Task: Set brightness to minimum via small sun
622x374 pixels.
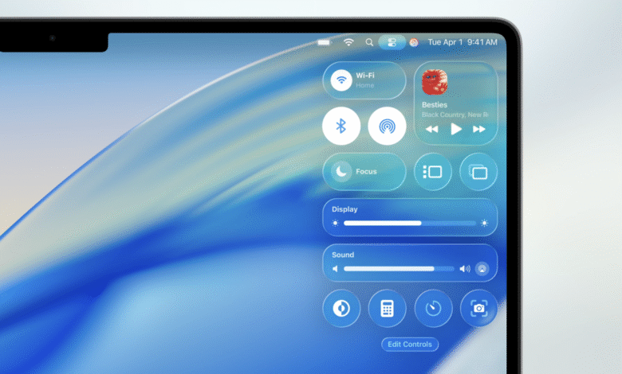Action: point(335,224)
